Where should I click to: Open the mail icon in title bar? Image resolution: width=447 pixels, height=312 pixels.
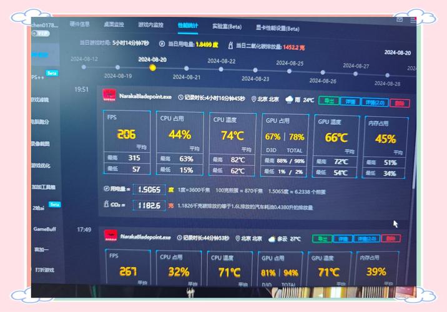(x=400, y=19)
